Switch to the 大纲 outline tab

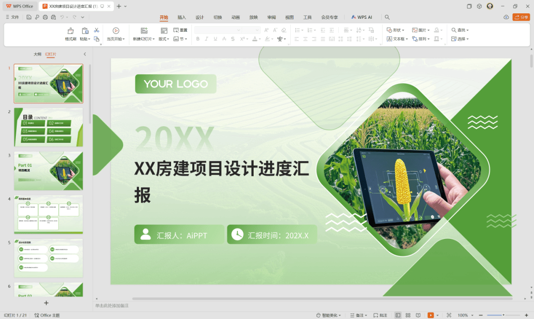38,54
